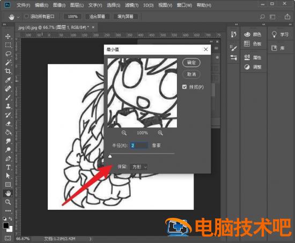Screen dimensions: 295x243
Task: Swap foreground and background colors
Action: click(10, 219)
